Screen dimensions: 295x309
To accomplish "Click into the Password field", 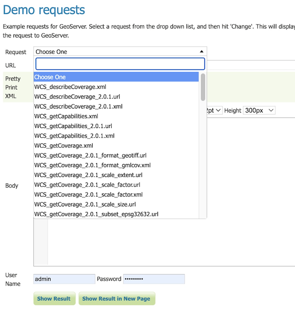I will [154, 279].
